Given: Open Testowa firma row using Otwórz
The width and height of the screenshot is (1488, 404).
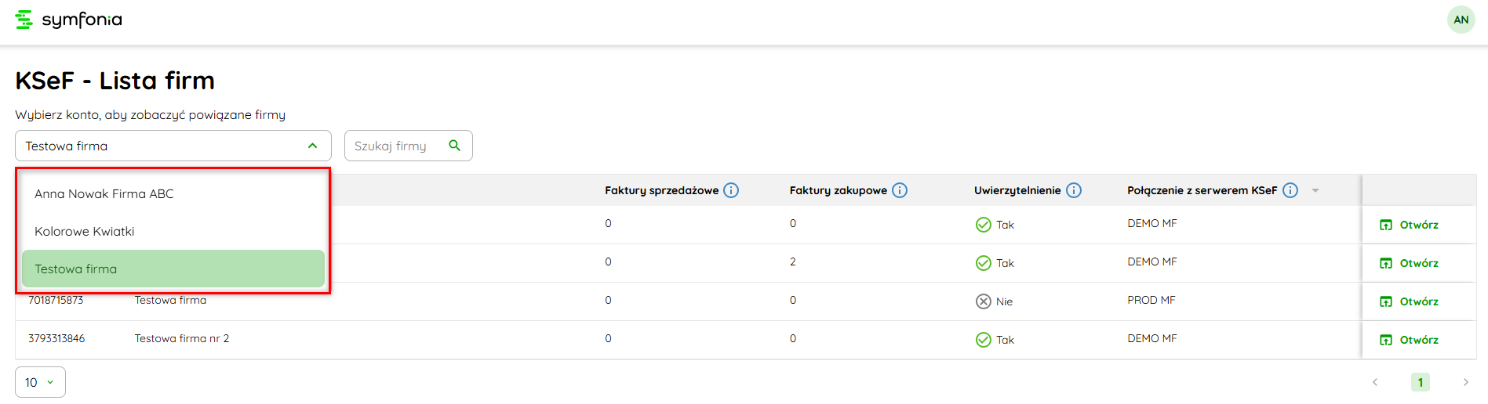Looking at the screenshot, I should pyautogui.click(x=1410, y=301).
